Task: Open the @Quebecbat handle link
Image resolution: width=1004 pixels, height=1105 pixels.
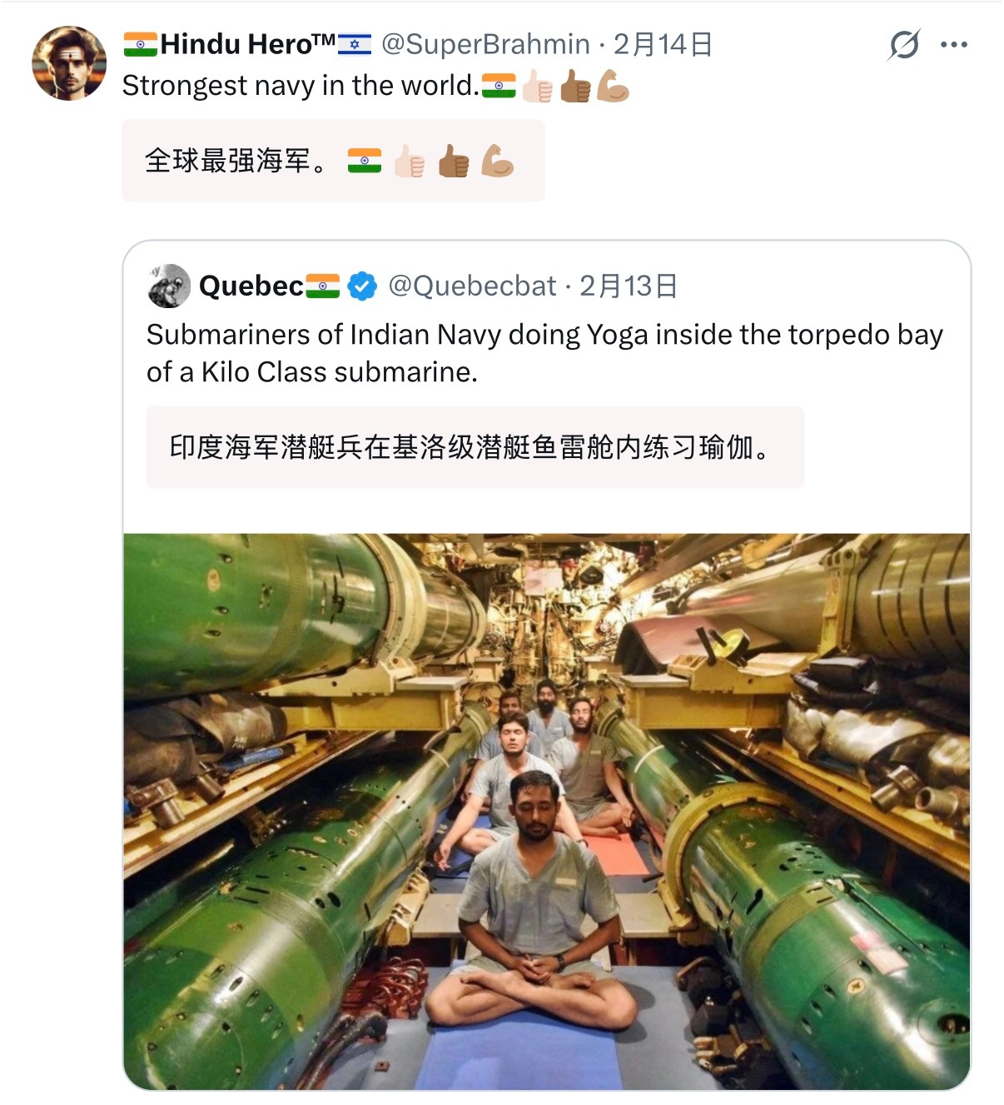Action: [472, 286]
